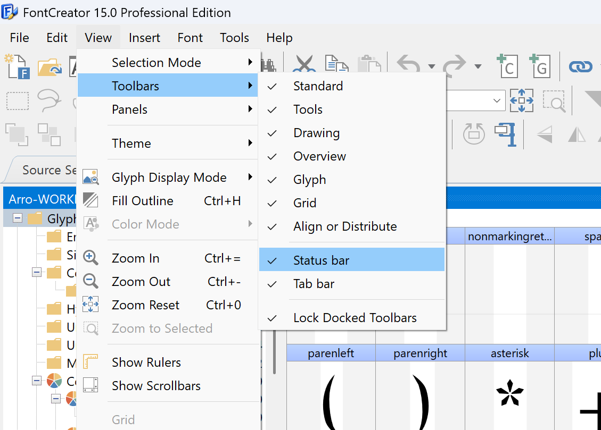Open the Help menu
The image size is (601, 430).
point(279,38)
